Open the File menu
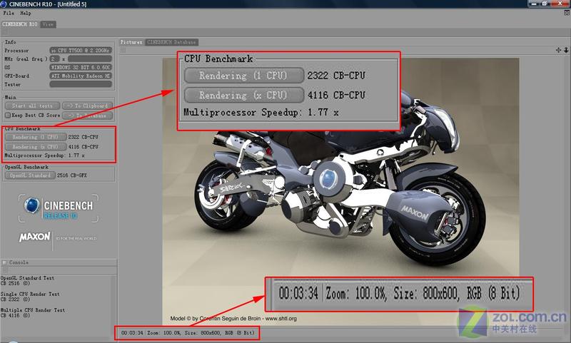This screenshot has height=343, width=571. point(9,13)
